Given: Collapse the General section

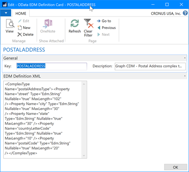Looking at the screenshot, I should click(x=185, y=58).
